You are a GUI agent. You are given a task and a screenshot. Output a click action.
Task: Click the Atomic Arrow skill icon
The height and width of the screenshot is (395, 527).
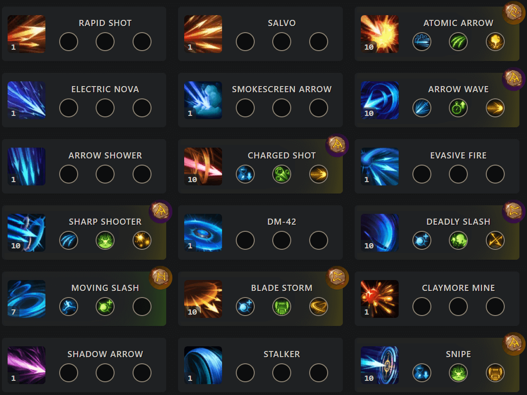[x=379, y=34]
